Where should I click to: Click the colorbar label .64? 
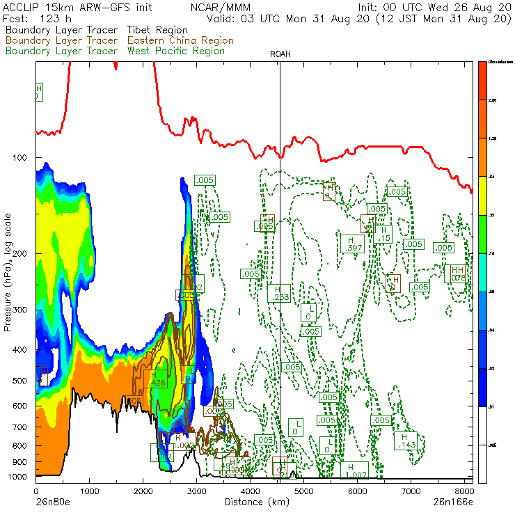pos(491,177)
